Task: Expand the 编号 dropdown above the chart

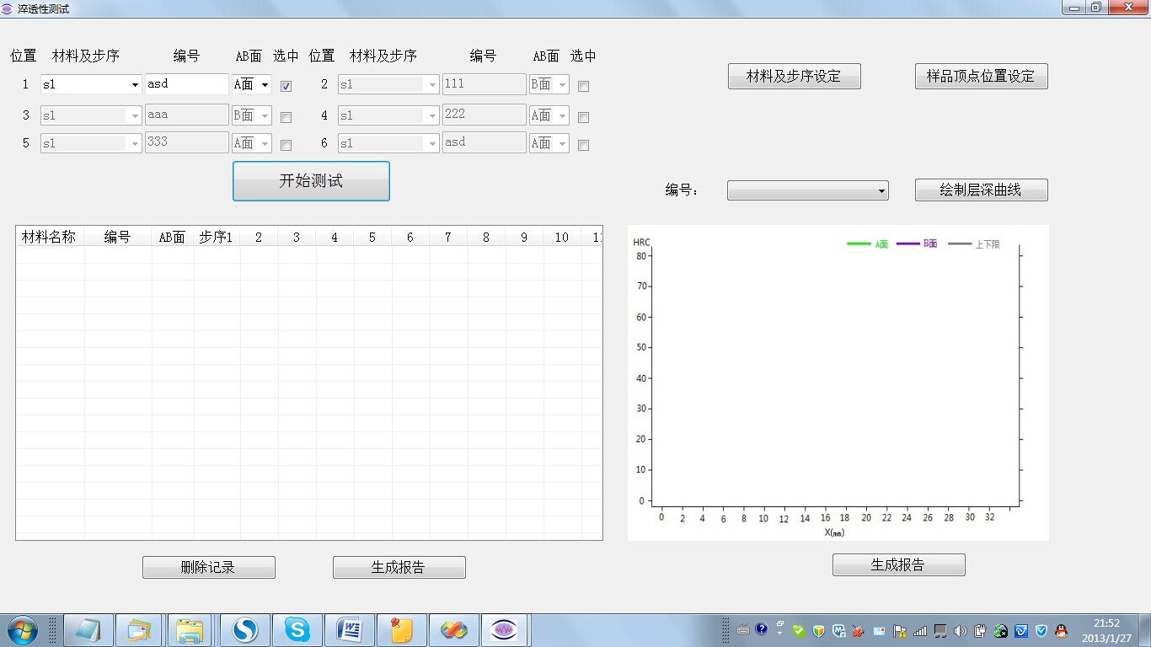Action: point(881,191)
